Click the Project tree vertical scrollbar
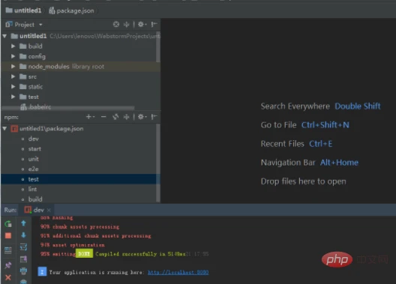Screen dimensions: 396x284 click(158, 46)
